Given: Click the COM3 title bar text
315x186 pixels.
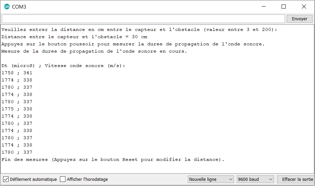Looking at the screenshot, I should pos(19,7).
